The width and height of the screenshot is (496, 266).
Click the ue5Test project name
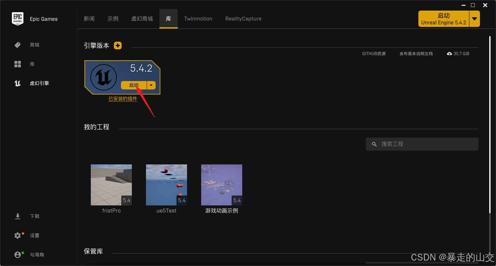point(167,211)
